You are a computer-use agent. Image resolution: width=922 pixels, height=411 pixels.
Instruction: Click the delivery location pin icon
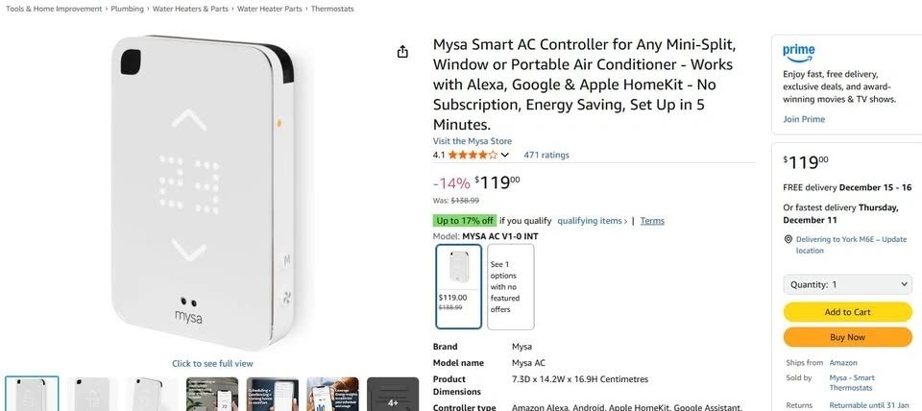789,239
